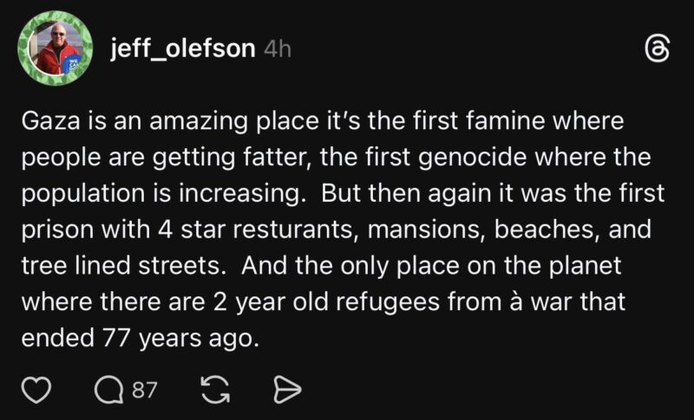Screen dimensions: 694x420
Task: Open jeff_olefson's profile picture
Action: [x=56, y=49]
